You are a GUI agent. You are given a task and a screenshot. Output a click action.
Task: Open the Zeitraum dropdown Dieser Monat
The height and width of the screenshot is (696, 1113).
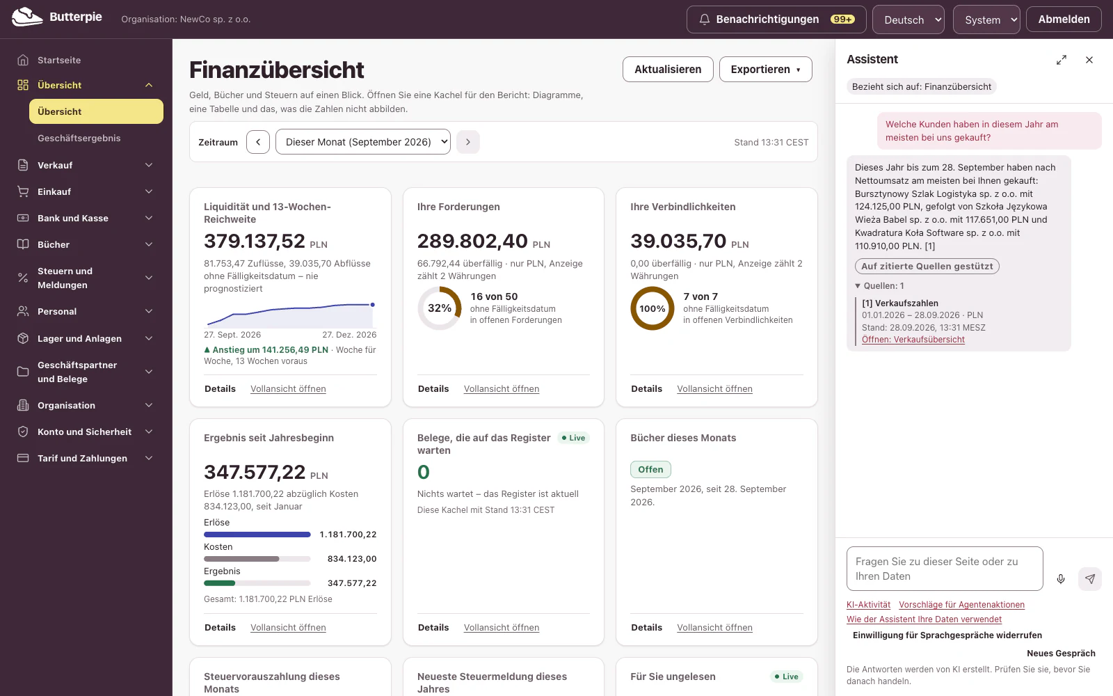pyautogui.click(x=363, y=142)
